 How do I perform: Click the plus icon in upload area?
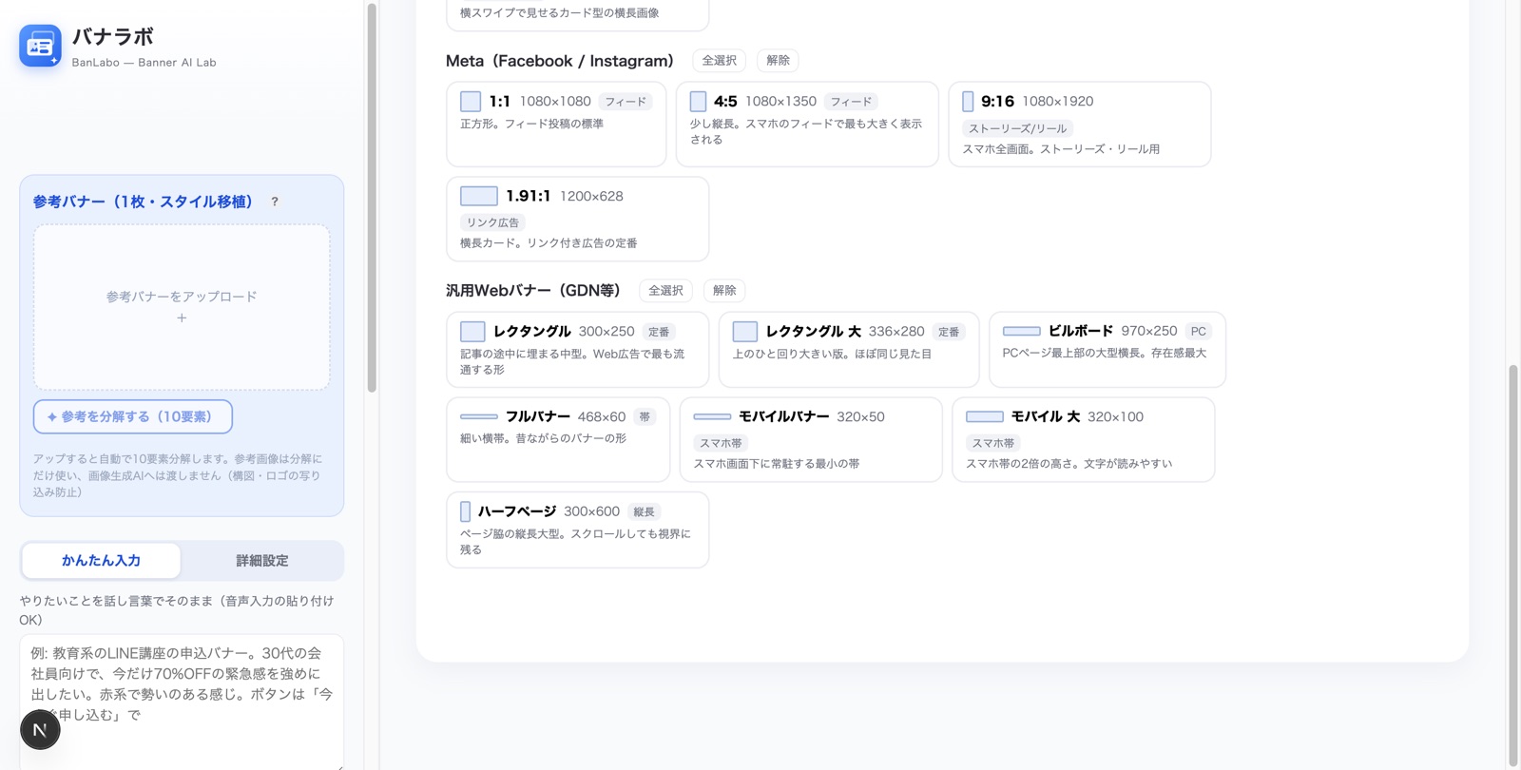[182, 318]
